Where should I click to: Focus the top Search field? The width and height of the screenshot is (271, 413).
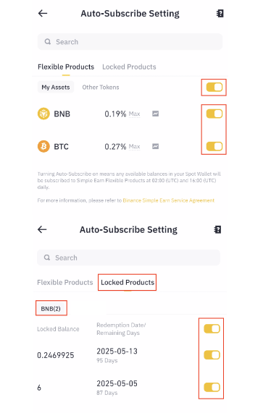[130, 42]
